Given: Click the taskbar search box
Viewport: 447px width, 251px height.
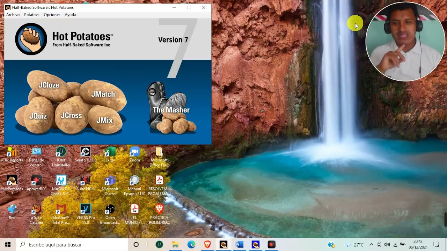Looking at the screenshot, I should pos(72,245).
